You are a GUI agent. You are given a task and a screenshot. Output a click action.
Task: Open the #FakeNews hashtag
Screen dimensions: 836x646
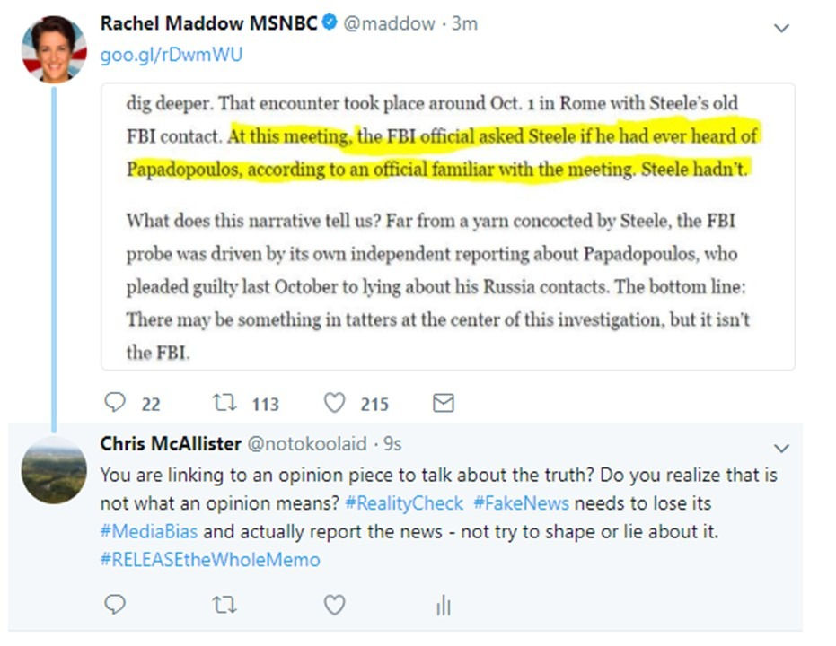[x=521, y=502]
